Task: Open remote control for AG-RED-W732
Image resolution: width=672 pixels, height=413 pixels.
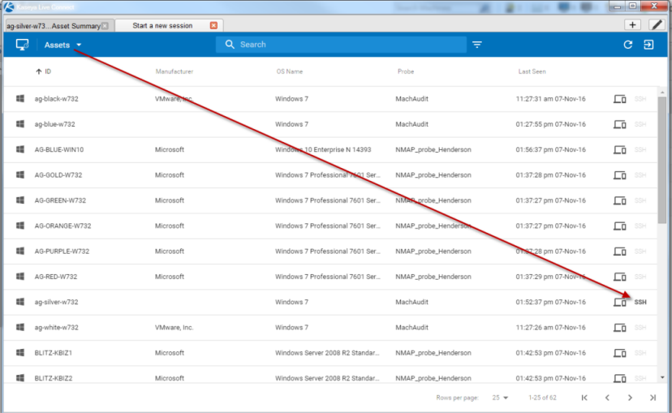Action: click(x=620, y=277)
